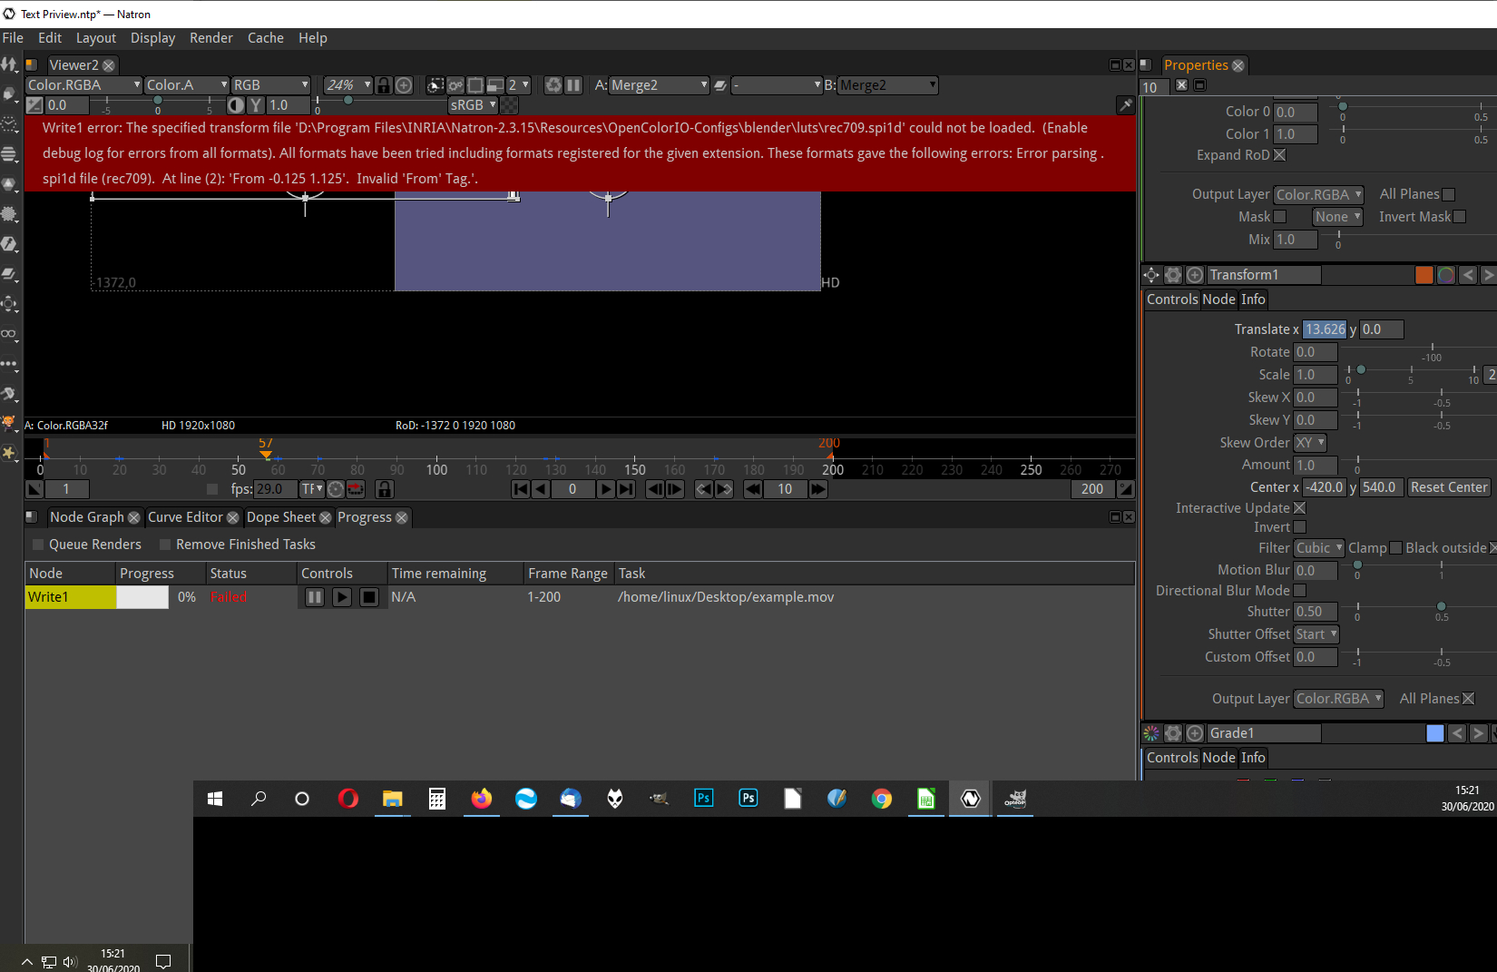Open the Natron icon in the taskbar
The image size is (1497, 972).
click(x=971, y=799)
